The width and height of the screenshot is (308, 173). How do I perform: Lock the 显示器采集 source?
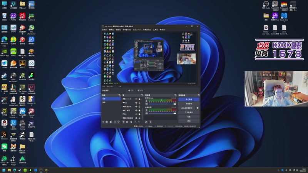pos(139,118)
